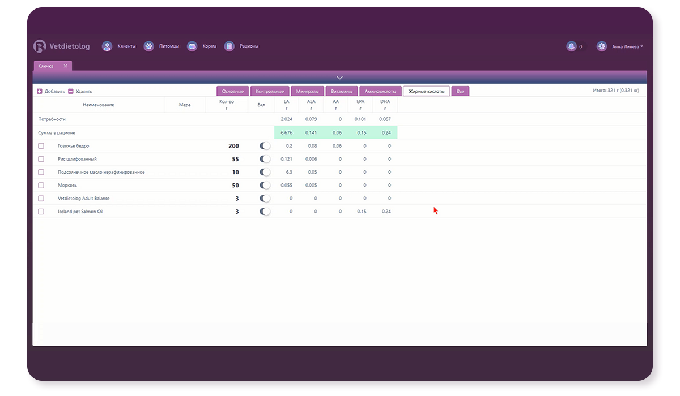Click the Vetdietolog logo icon
The image size is (680, 396).
coord(40,46)
